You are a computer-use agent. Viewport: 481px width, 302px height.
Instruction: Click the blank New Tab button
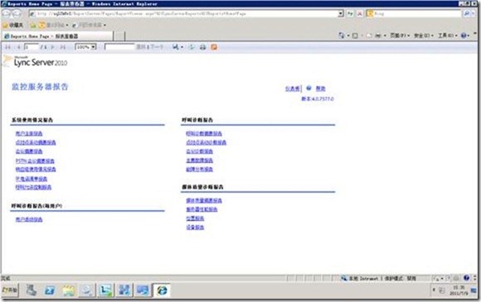(x=120, y=36)
